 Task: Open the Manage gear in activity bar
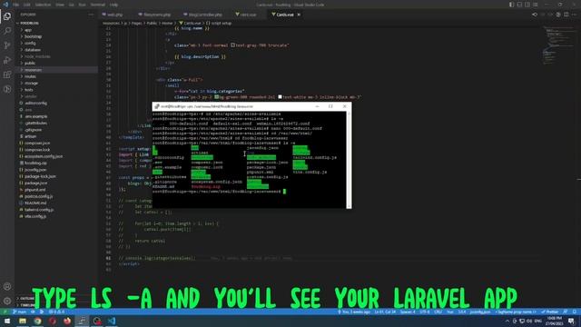[7, 301]
